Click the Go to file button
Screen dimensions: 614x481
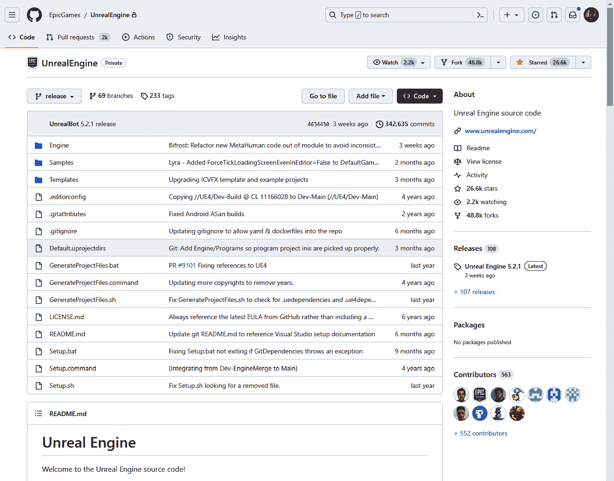tap(323, 96)
